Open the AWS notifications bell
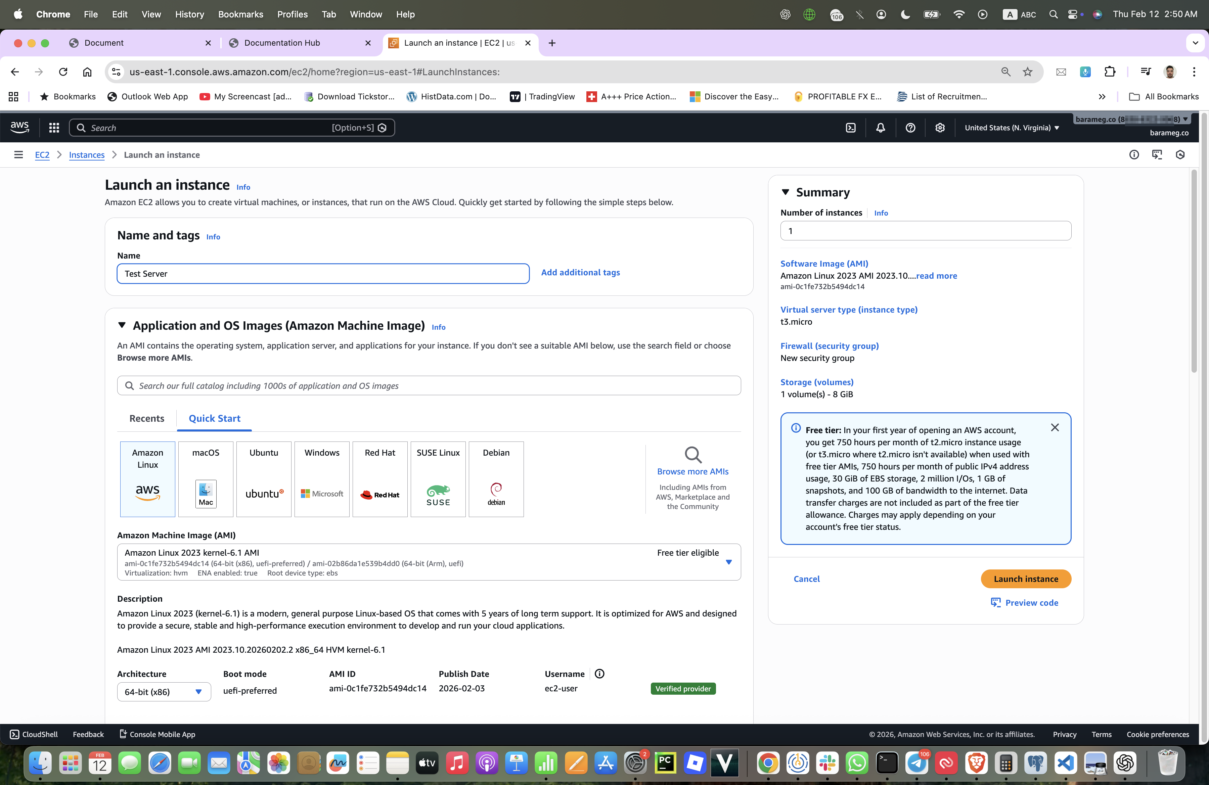 pyautogui.click(x=880, y=128)
